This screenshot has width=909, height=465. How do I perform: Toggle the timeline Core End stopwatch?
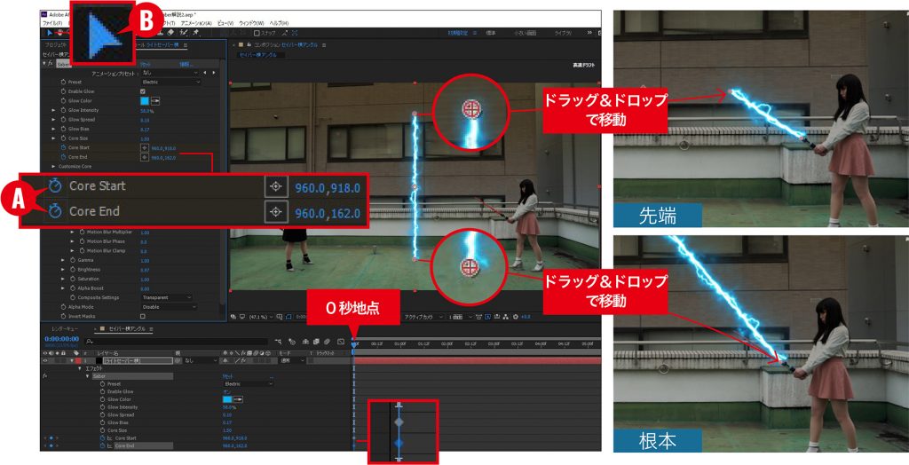pyautogui.click(x=103, y=445)
